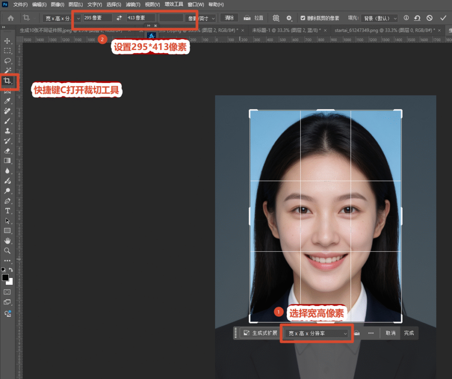Swap the width and height values
The height and width of the screenshot is (379, 452).
click(x=119, y=18)
